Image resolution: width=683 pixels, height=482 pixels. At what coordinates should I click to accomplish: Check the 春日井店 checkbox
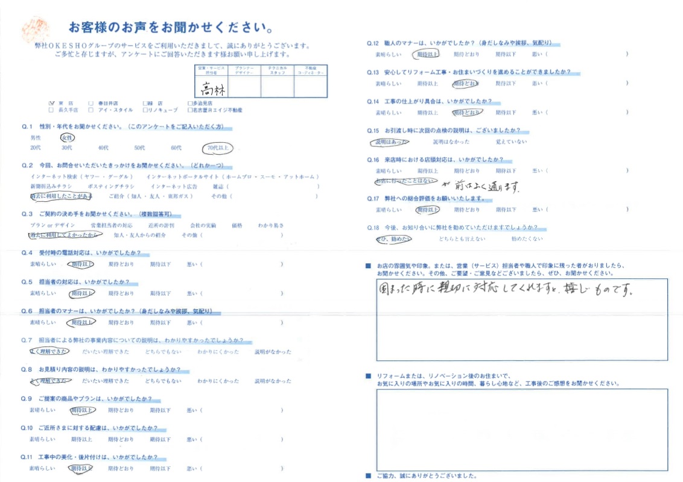91,103
